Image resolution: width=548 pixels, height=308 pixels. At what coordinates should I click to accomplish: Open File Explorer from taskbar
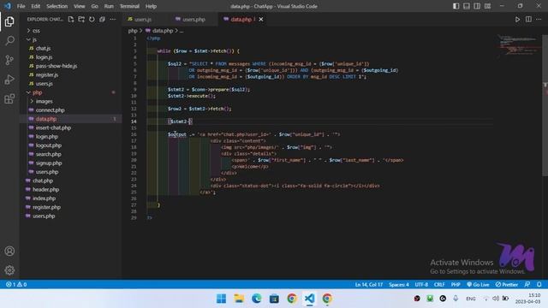(239, 299)
